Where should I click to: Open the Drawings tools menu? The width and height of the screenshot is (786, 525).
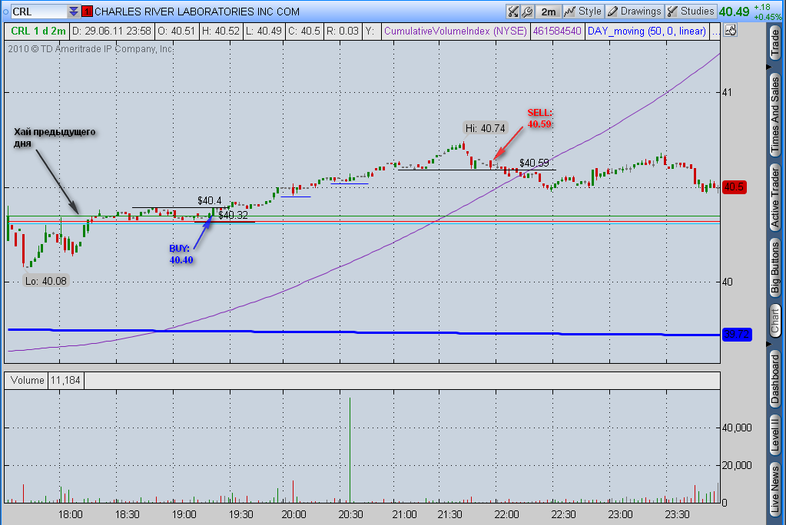pos(634,11)
